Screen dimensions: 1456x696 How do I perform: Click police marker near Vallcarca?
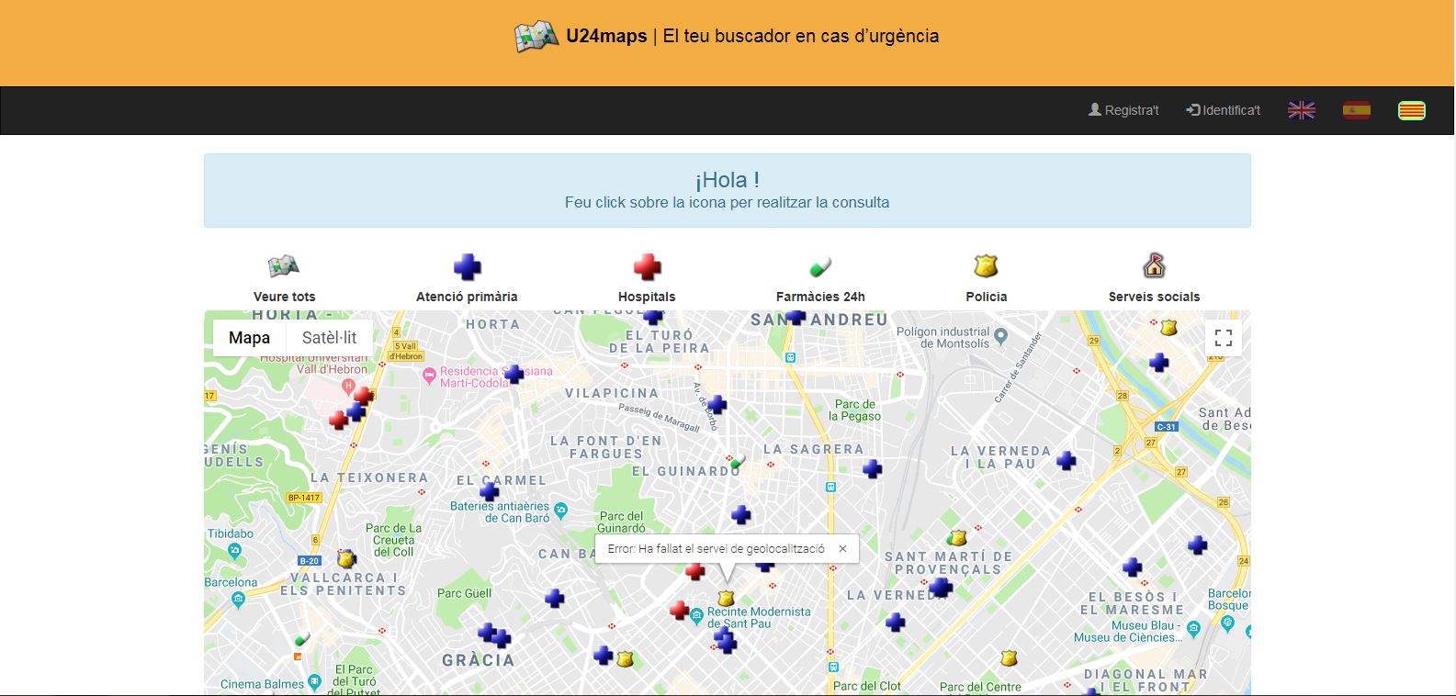point(346,558)
